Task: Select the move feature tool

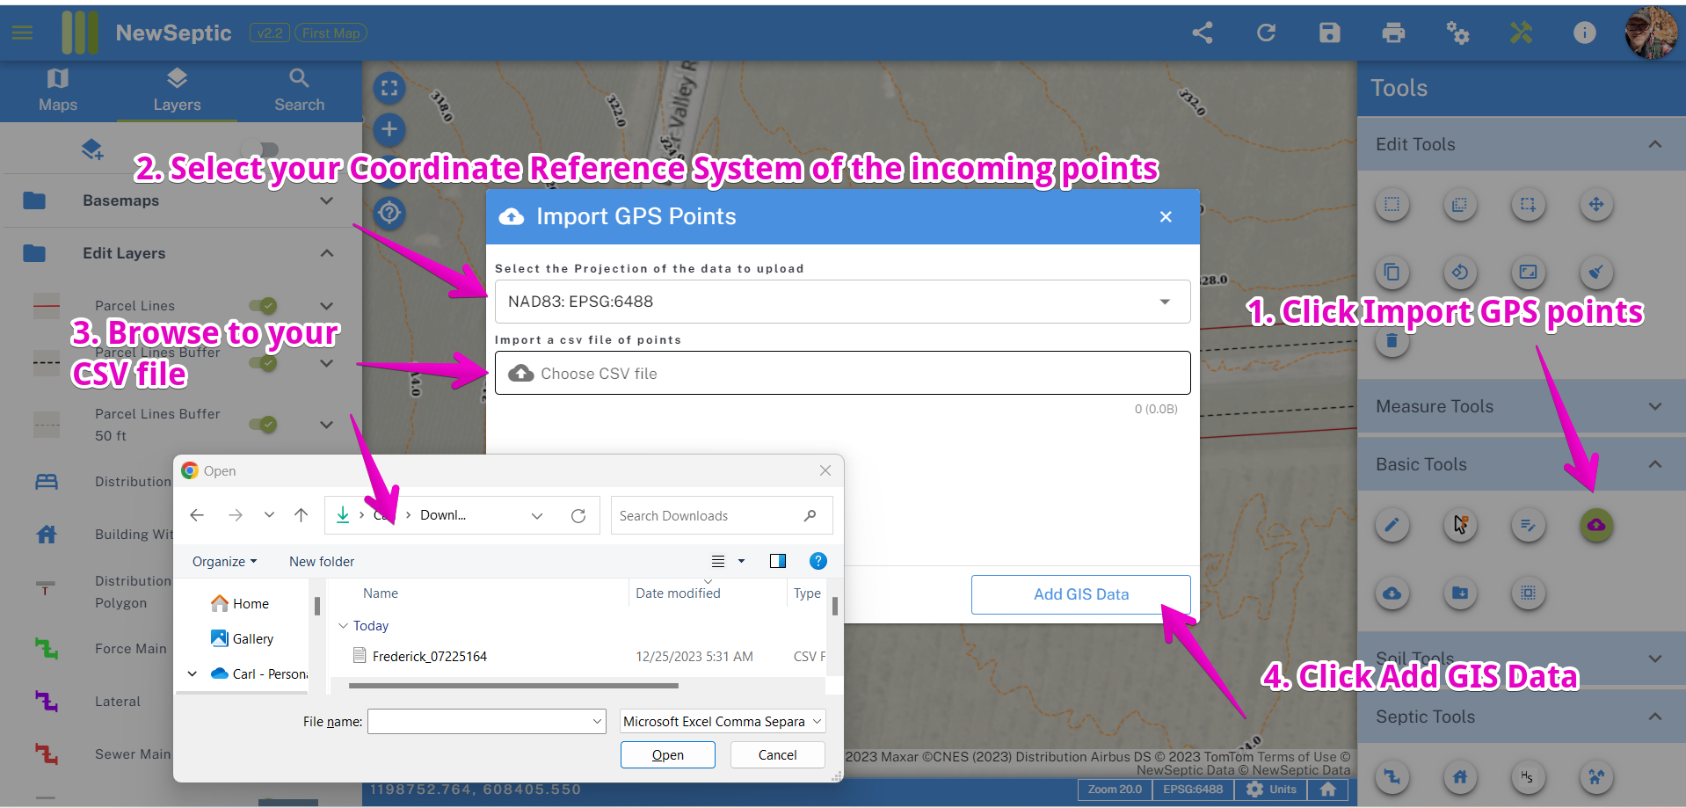Action: click(x=1596, y=205)
